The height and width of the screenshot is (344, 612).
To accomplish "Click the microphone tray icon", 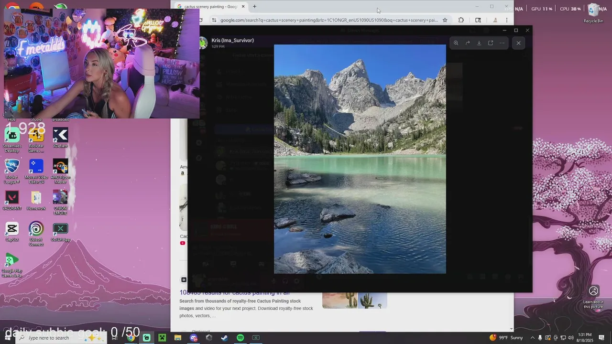I will coord(540,338).
